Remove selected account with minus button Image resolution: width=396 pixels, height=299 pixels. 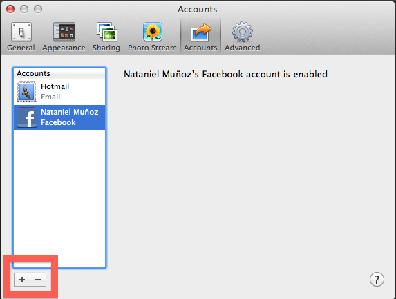point(38,280)
